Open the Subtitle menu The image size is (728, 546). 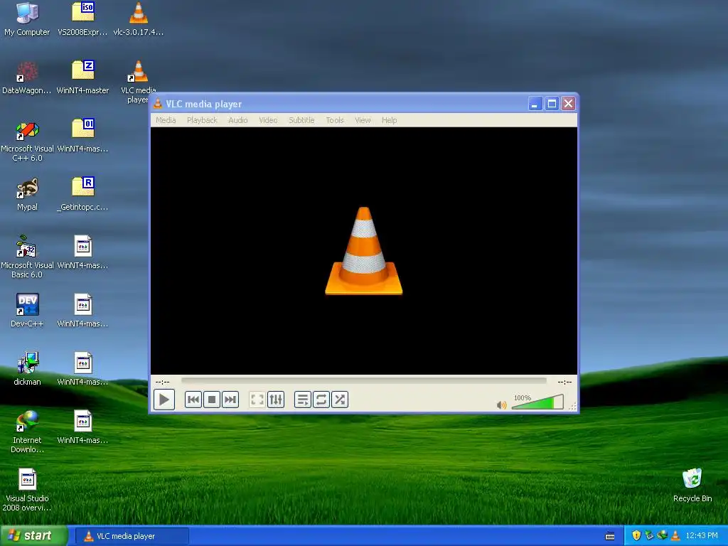point(301,119)
